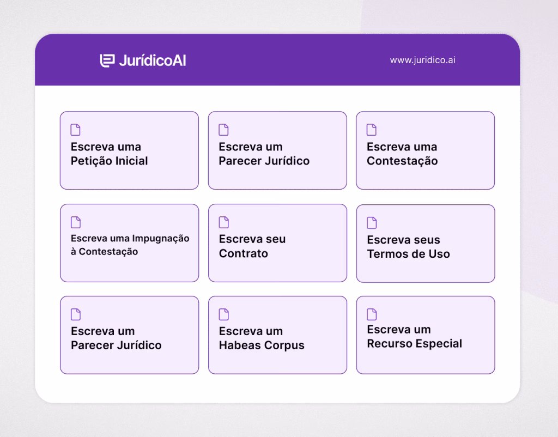
Task: Click document icon in Termos de Uso card
Action: click(372, 223)
